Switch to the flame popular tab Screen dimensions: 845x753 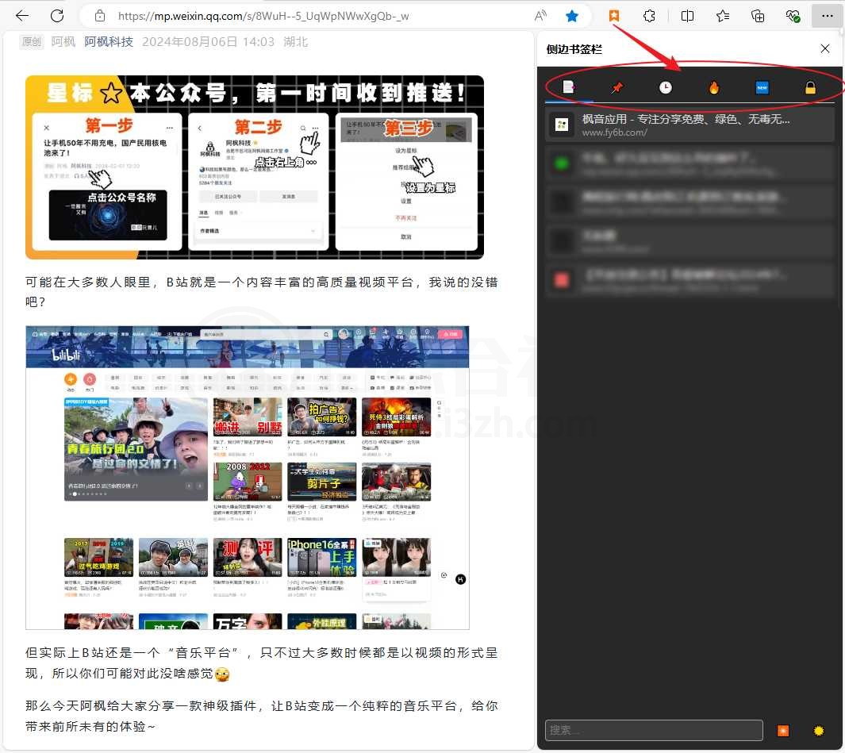click(x=713, y=87)
